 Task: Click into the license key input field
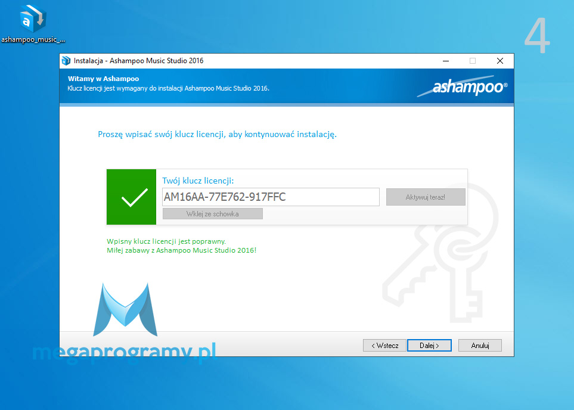271,197
